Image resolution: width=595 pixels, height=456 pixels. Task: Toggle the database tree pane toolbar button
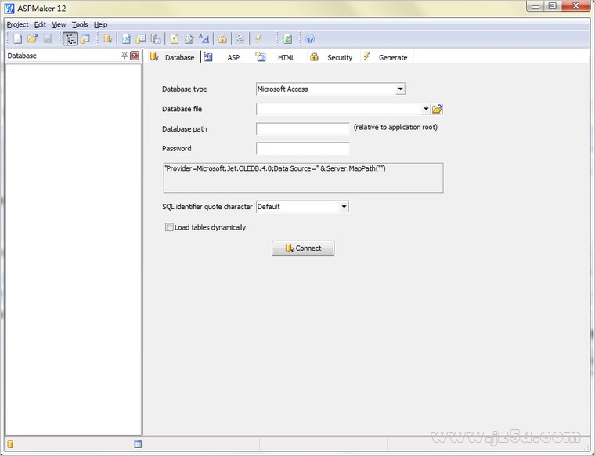[x=70, y=38]
